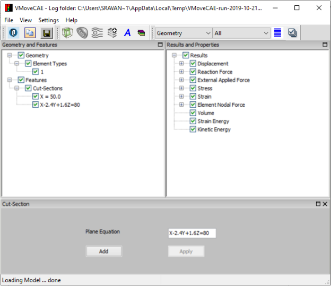Viewport: 331px width, 286px height.
Task: Minimize the VMoveCAE window
Action: pyautogui.click(x=275, y=8)
